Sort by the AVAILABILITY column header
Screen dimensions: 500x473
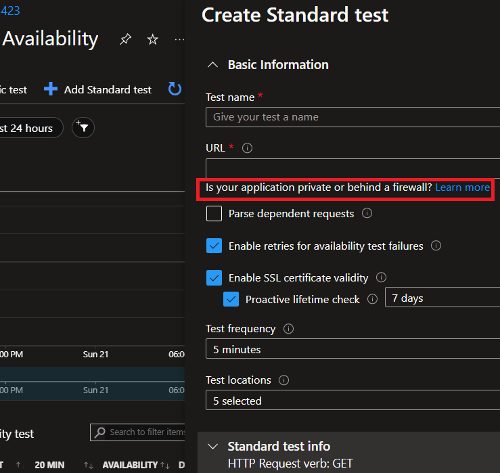tap(130, 465)
